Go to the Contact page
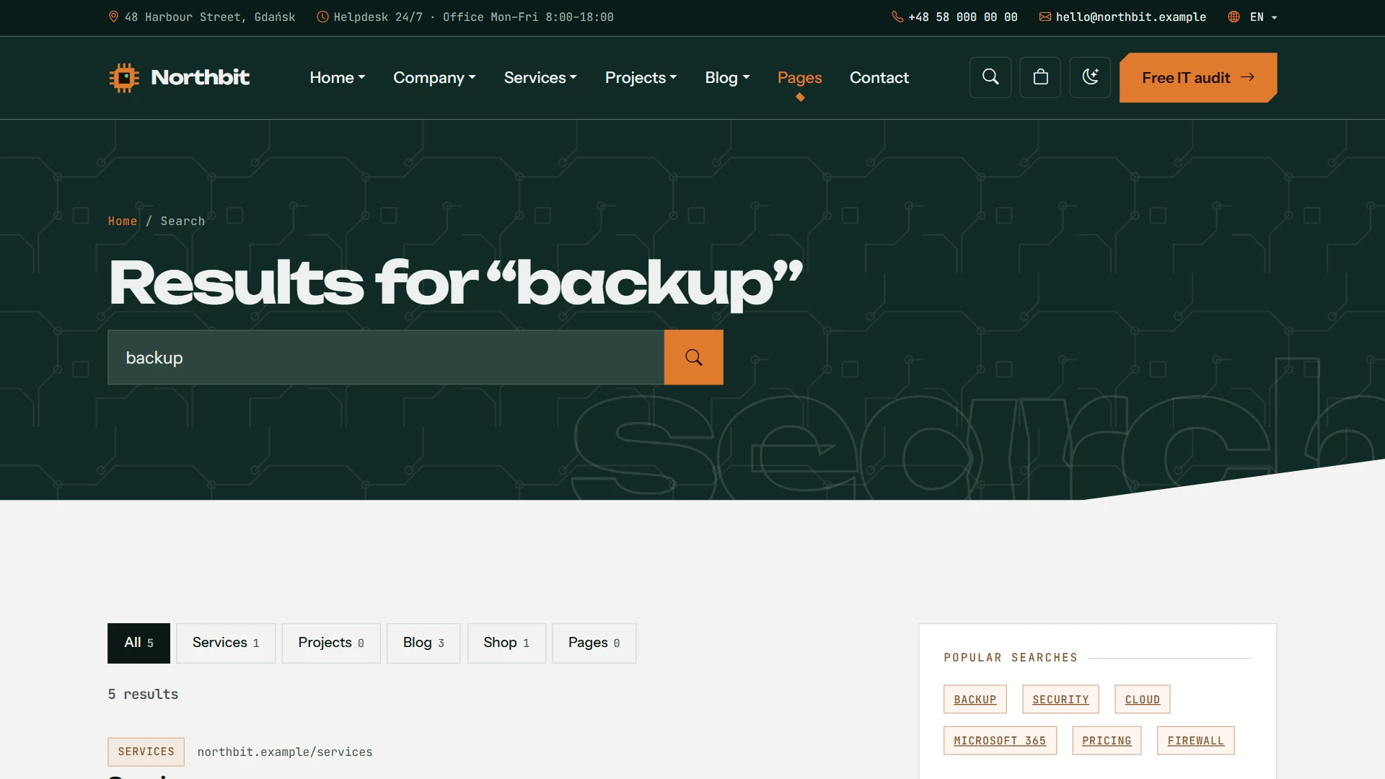Screen dimensions: 1385x779 coord(879,77)
